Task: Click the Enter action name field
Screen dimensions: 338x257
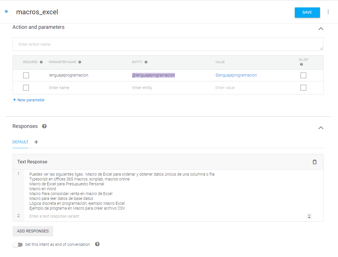Action: (x=168, y=44)
